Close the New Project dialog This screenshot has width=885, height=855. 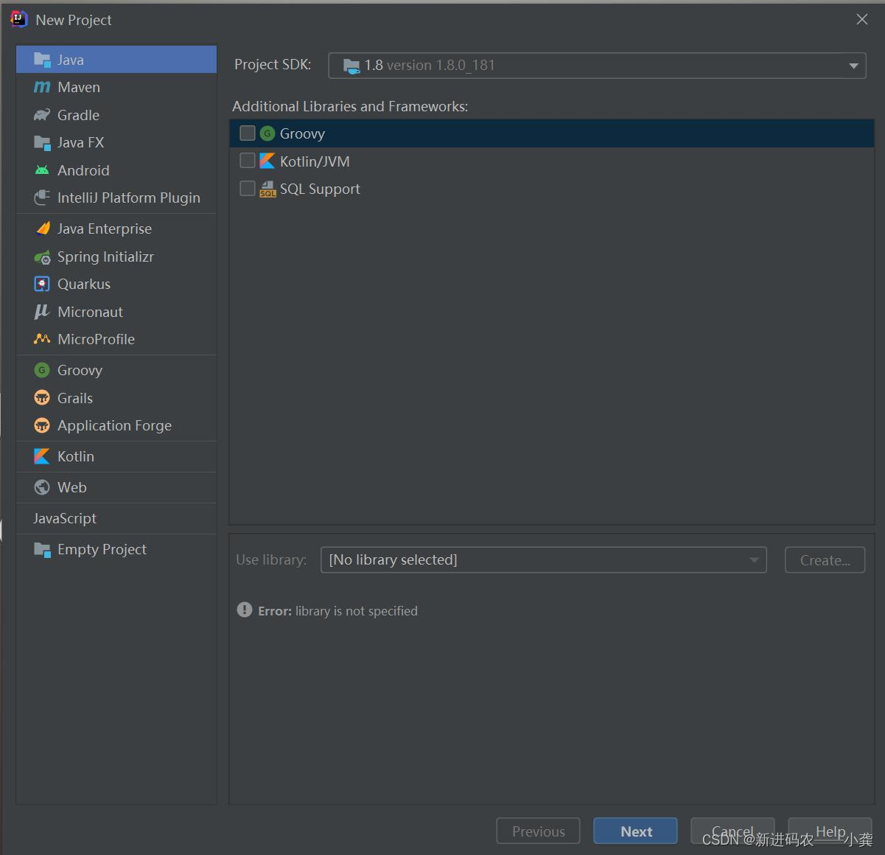[x=861, y=20]
